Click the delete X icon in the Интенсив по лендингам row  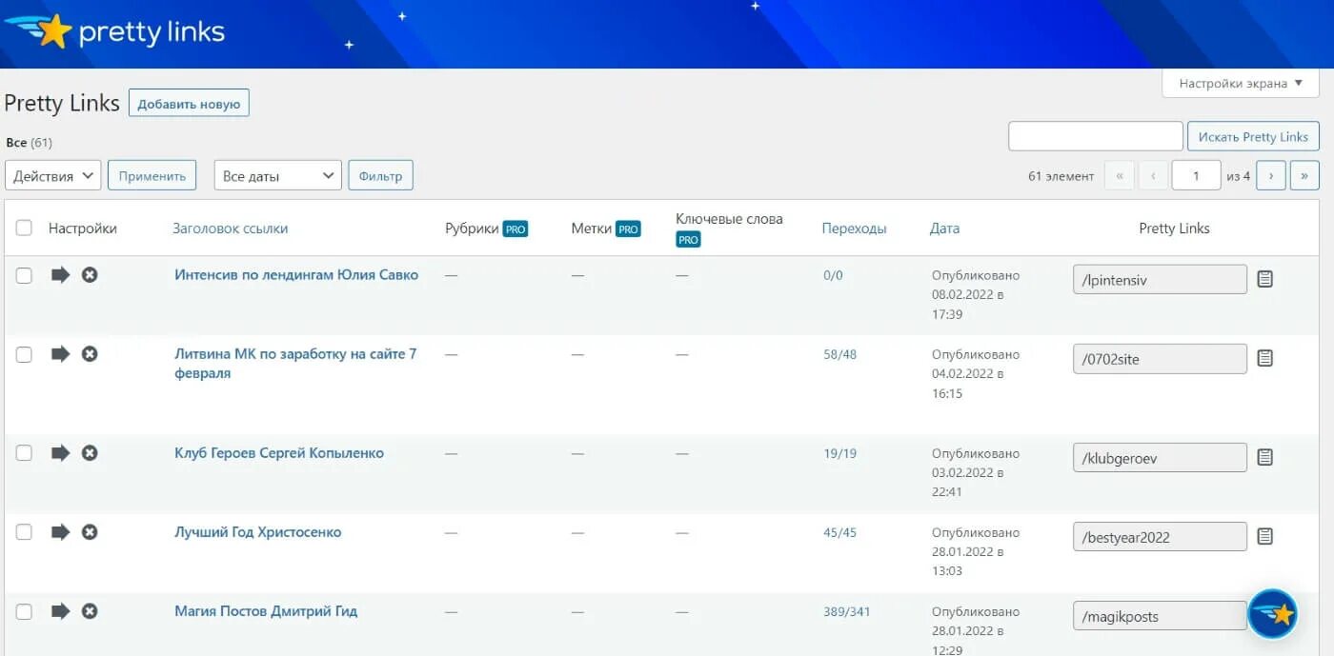90,275
